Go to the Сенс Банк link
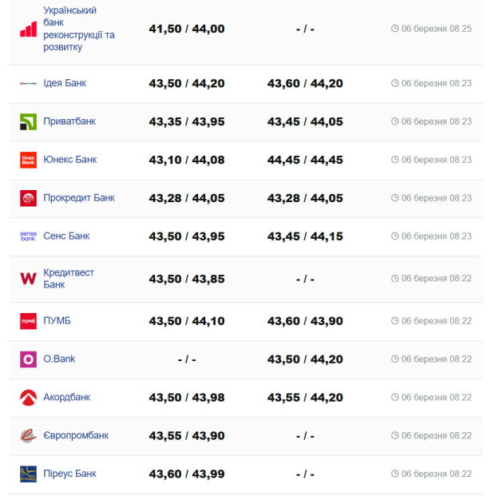The image size is (495, 496). point(66,236)
